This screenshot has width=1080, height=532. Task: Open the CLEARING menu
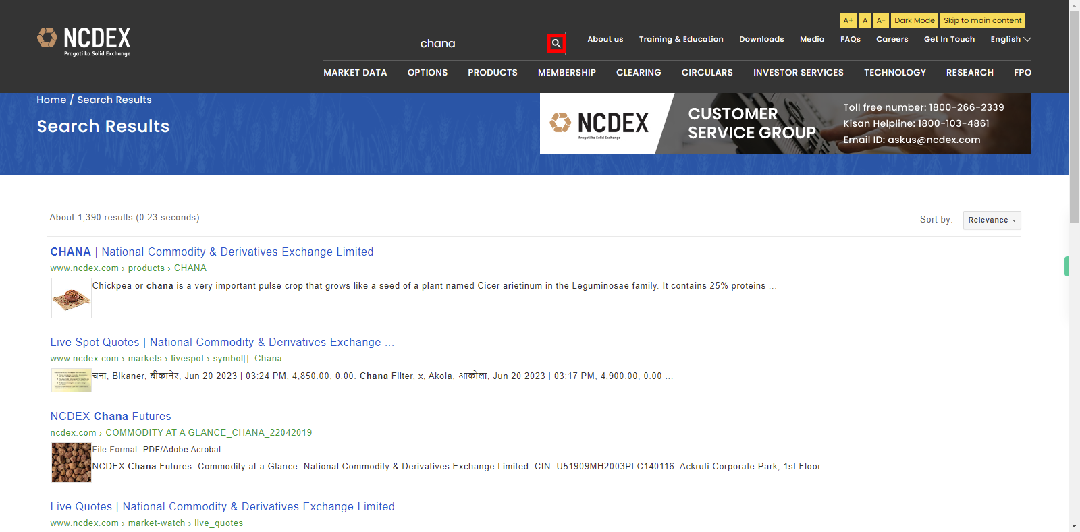point(639,72)
